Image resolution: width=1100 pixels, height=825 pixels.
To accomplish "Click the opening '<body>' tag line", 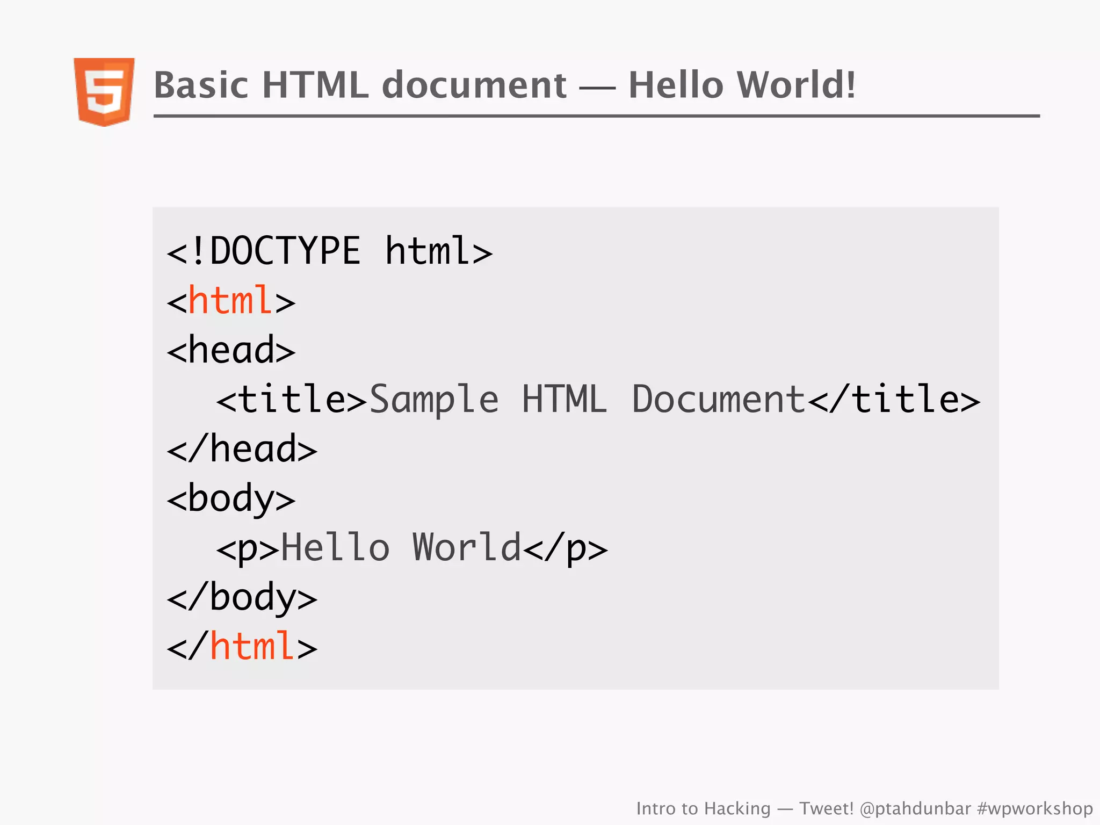I will pyautogui.click(x=231, y=498).
